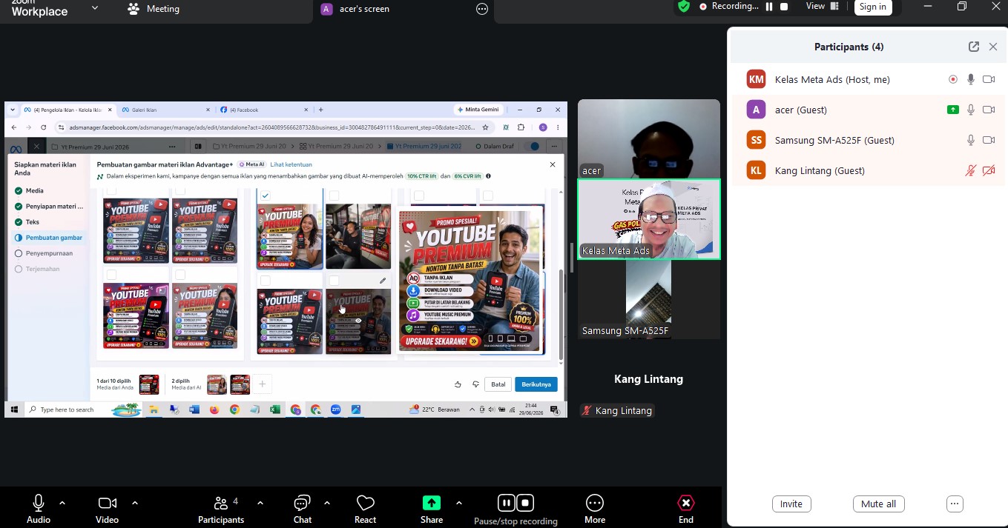
Task: Stop recording in the bottom toolbar
Action: [525, 503]
